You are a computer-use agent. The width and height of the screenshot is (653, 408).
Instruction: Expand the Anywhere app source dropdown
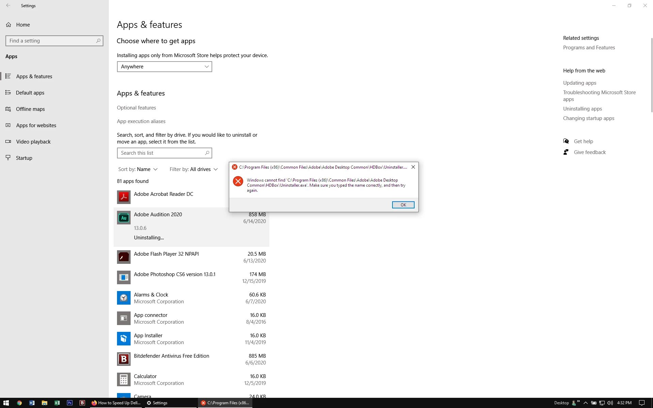coord(164,67)
